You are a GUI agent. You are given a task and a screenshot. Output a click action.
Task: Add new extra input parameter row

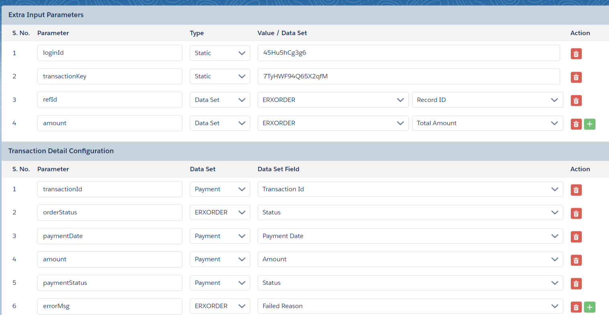589,124
